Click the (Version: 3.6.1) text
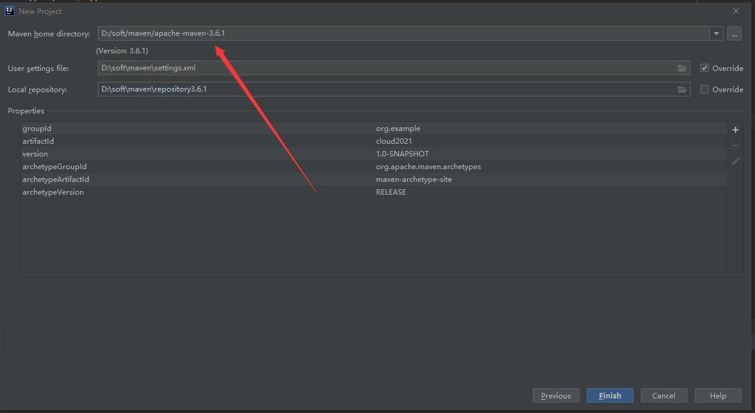Viewport: 755px width, 413px height. point(122,51)
